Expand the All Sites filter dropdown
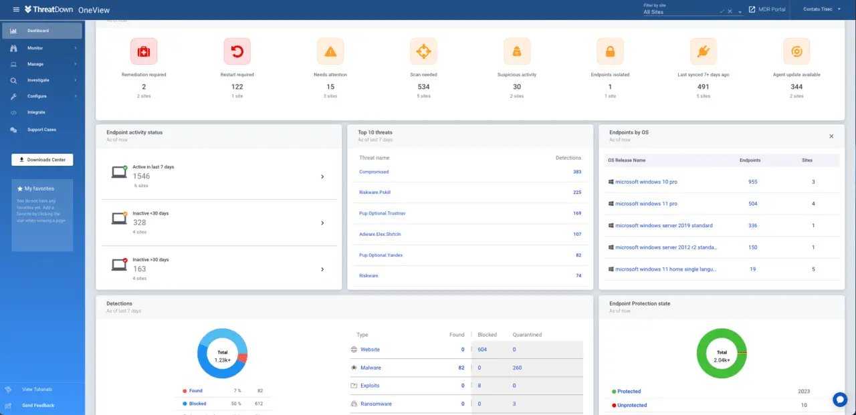The image size is (856, 415). (739, 11)
